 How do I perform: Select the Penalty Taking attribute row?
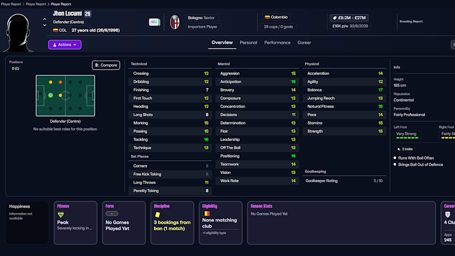point(170,191)
